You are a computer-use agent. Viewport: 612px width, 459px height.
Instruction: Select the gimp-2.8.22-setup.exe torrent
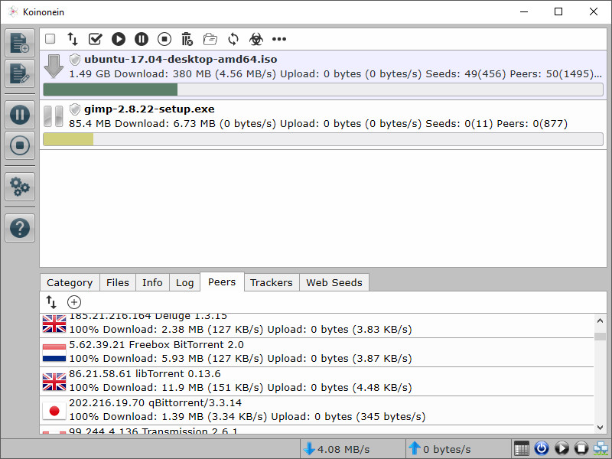[x=323, y=125]
